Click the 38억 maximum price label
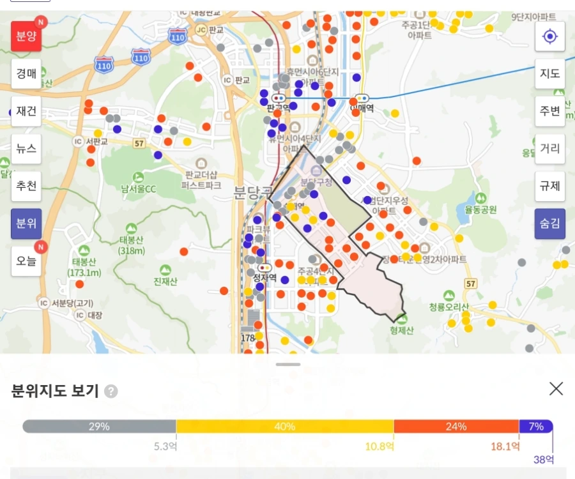This screenshot has height=479, width=575. pos(544,459)
